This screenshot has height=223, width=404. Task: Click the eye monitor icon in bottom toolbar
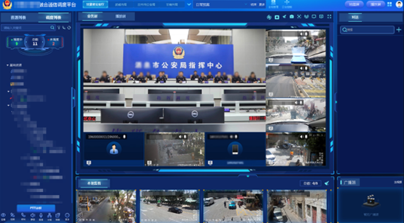coord(3,216)
